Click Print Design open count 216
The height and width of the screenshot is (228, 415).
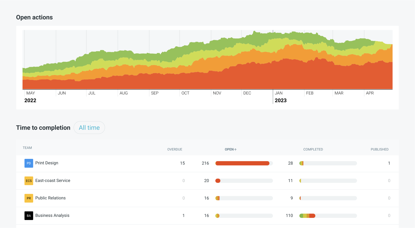click(205, 163)
